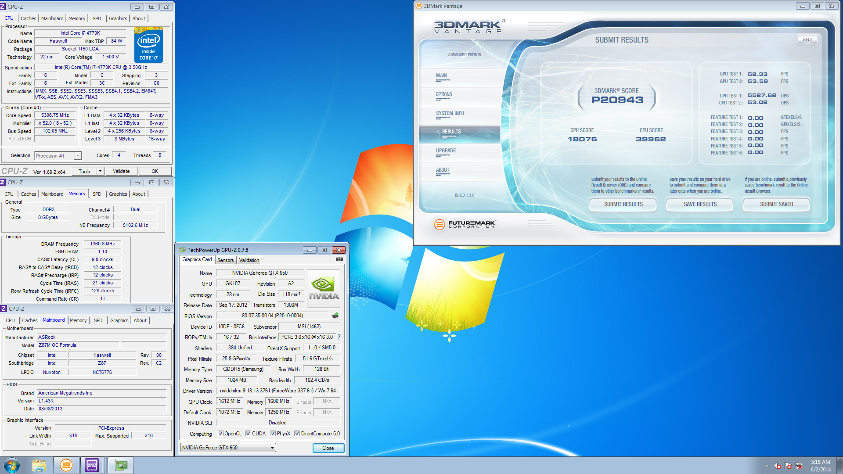
Task: Click the Action Center flag tray icon
Action: point(788,466)
